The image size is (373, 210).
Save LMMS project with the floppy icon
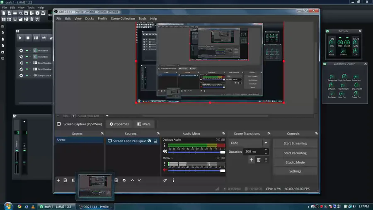26,13
